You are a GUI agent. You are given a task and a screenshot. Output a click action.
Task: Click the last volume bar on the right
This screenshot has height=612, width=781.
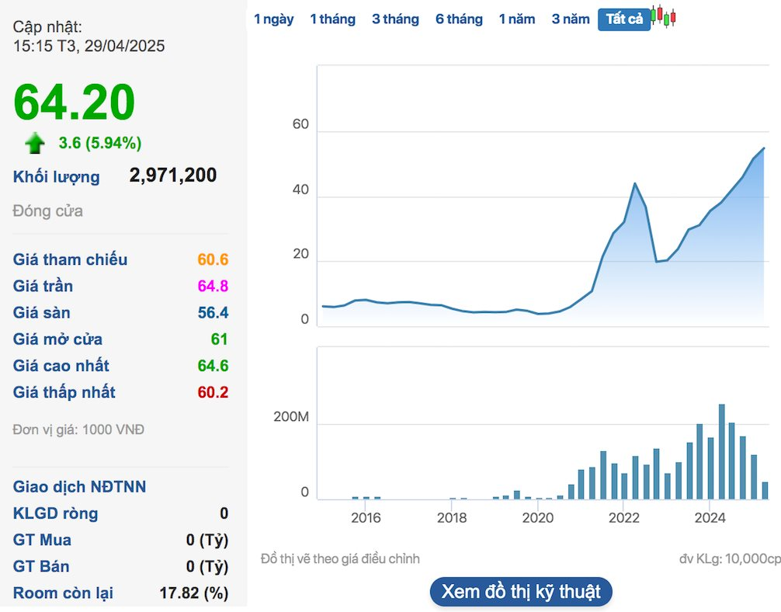[765, 490]
